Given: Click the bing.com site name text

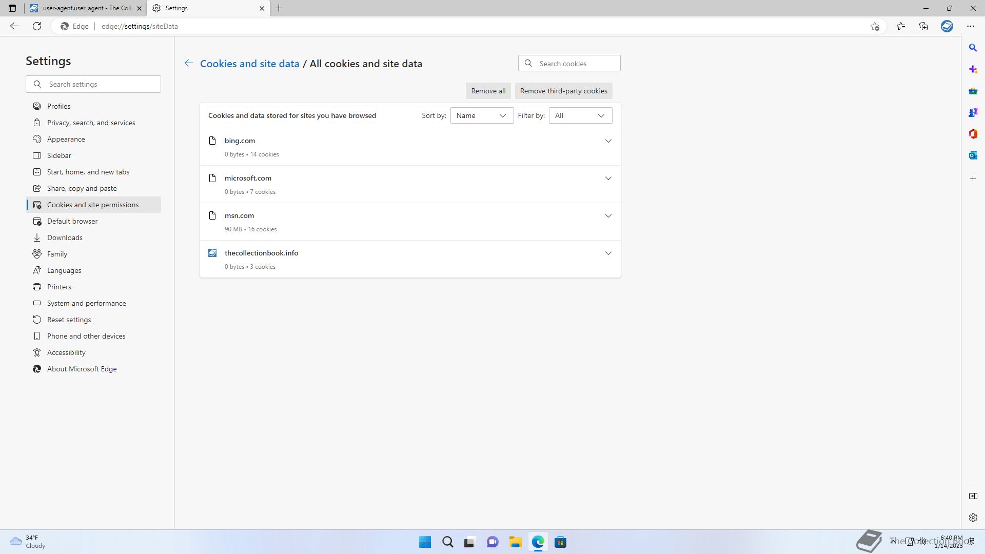Looking at the screenshot, I should click(240, 141).
